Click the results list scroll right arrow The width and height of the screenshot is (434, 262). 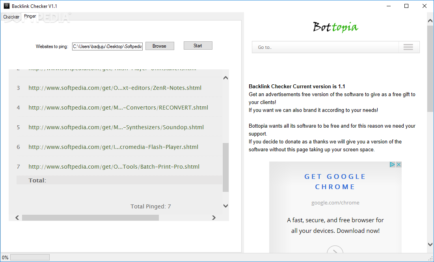214,218
